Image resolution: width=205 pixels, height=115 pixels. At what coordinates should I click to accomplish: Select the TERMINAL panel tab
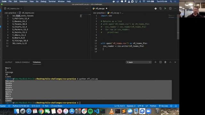[37, 62]
